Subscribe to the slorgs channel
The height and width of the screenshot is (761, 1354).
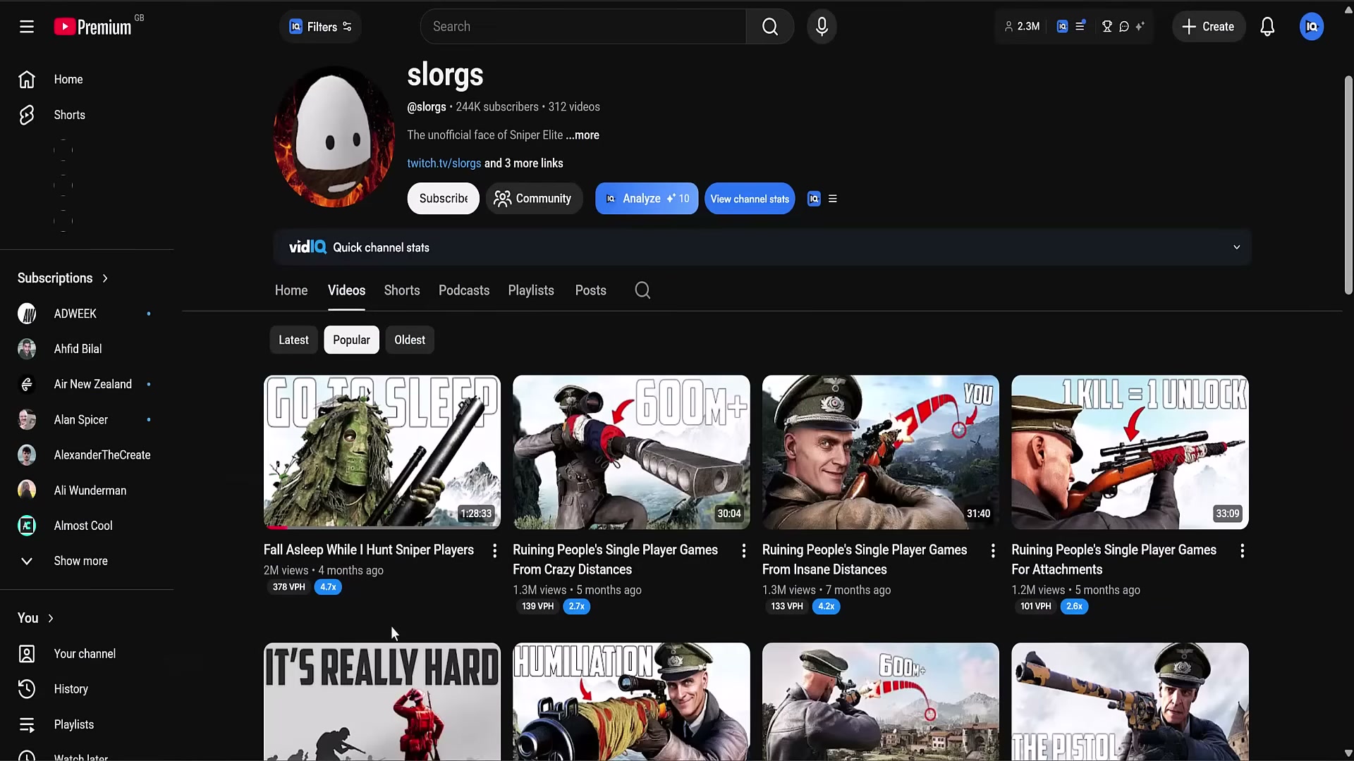443,199
